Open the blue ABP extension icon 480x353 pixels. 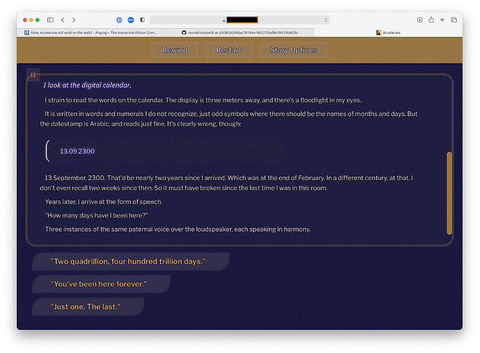[x=130, y=20]
